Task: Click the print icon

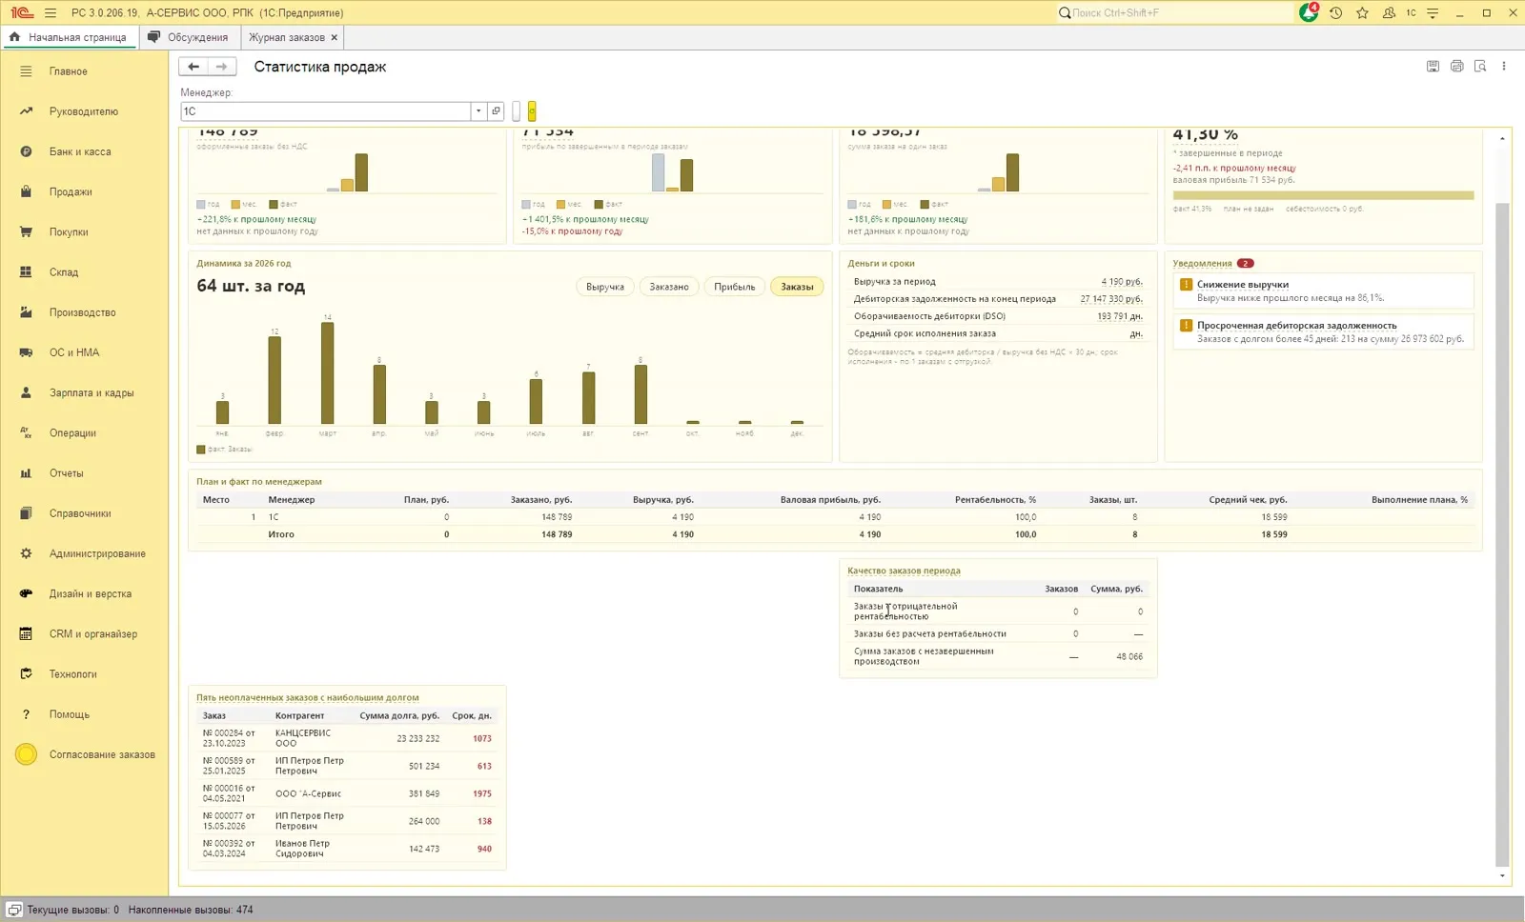Action: click(x=1456, y=67)
